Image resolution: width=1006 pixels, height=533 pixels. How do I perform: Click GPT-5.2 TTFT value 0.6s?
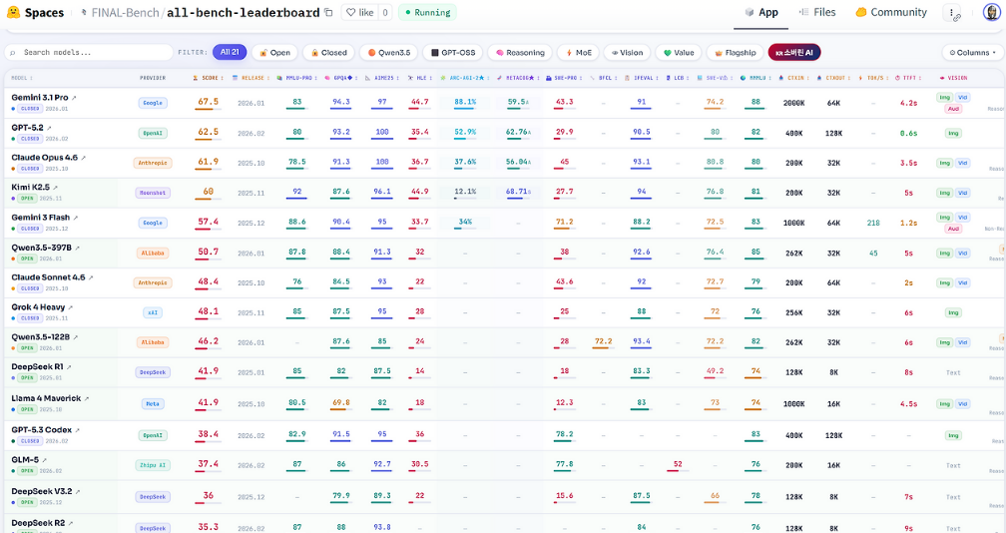pyautogui.click(x=908, y=134)
